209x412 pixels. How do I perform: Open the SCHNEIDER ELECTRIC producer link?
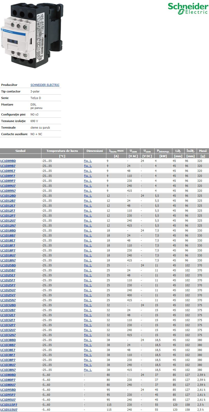[x=45, y=85]
